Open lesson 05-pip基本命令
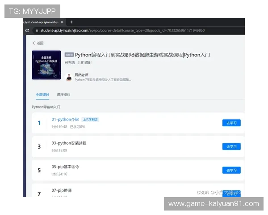The height and width of the screenshot is (215, 268). coord(65,167)
